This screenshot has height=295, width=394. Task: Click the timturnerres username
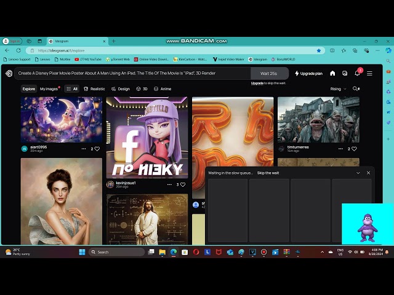click(298, 147)
